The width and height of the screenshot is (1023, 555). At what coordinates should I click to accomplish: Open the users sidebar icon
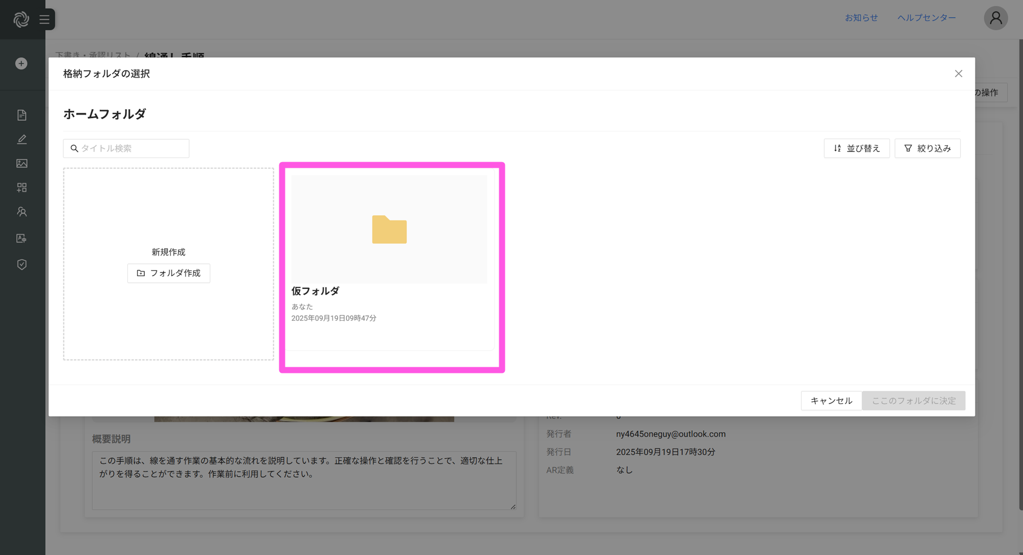pyautogui.click(x=21, y=212)
